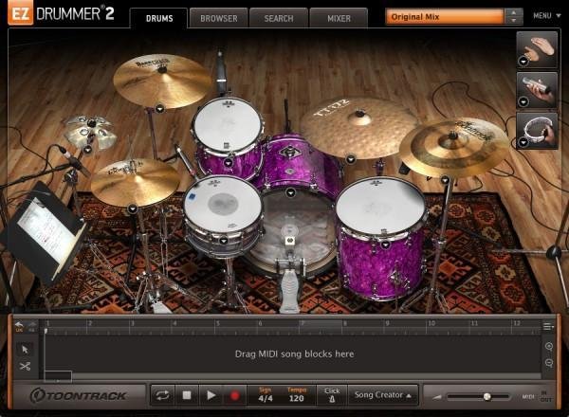Select the shaker percussion thumbnail
Viewport: 569px width, 417px height.
pyautogui.click(x=537, y=89)
